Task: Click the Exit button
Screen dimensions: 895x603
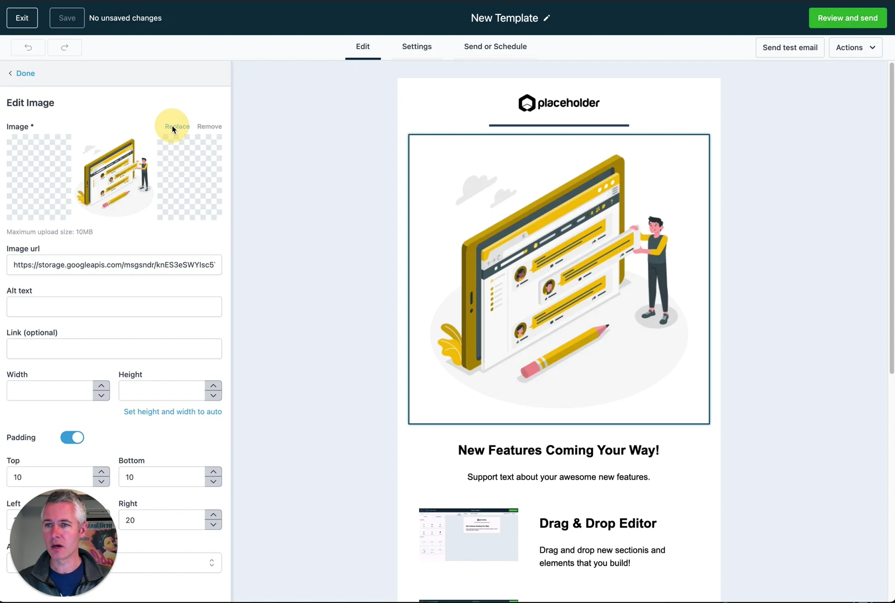Action: point(22,18)
